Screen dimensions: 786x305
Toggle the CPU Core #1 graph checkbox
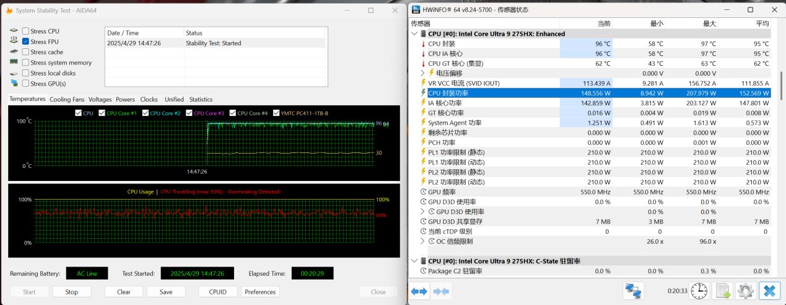[102, 113]
